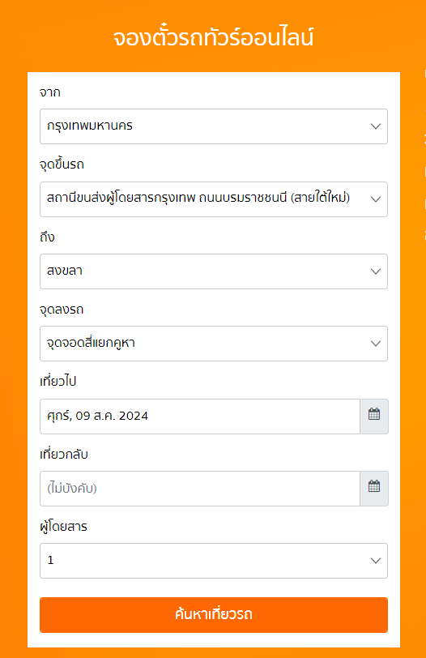Screen dimensions: 426x658
Task: Open the calendar icon for เที่ยวไป date
Action: [x=374, y=417]
